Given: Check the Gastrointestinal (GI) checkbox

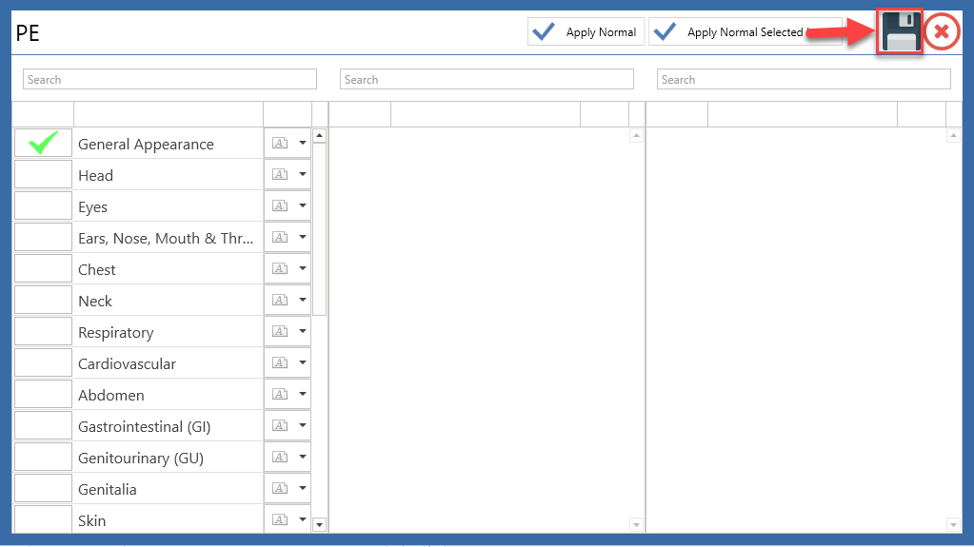Looking at the screenshot, I should [43, 425].
